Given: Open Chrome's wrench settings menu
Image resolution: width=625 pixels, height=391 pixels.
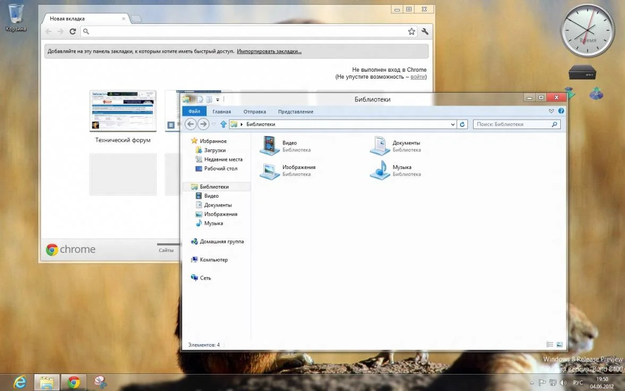Looking at the screenshot, I should [425, 31].
